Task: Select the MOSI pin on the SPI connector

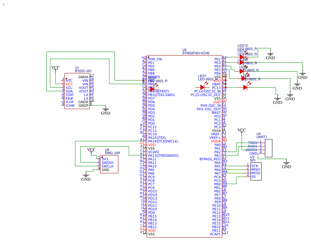Action: click(256, 173)
